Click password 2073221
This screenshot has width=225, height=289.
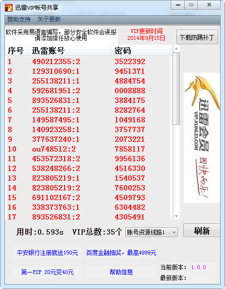[x=130, y=139]
